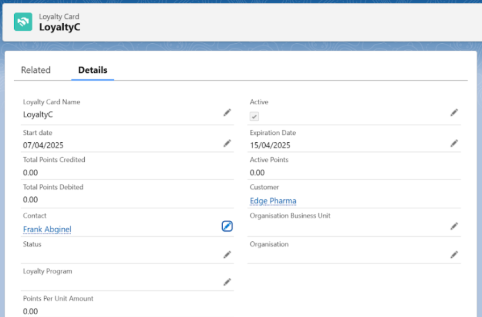This screenshot has width=482, height=317.
Task: Click the Expiration Date value 15/04/2025
Action: [x=270, y=145]
